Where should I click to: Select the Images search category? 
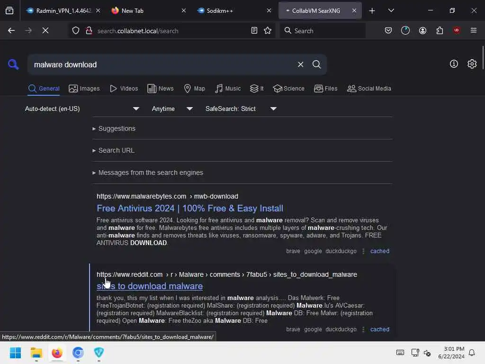point(84,89)
